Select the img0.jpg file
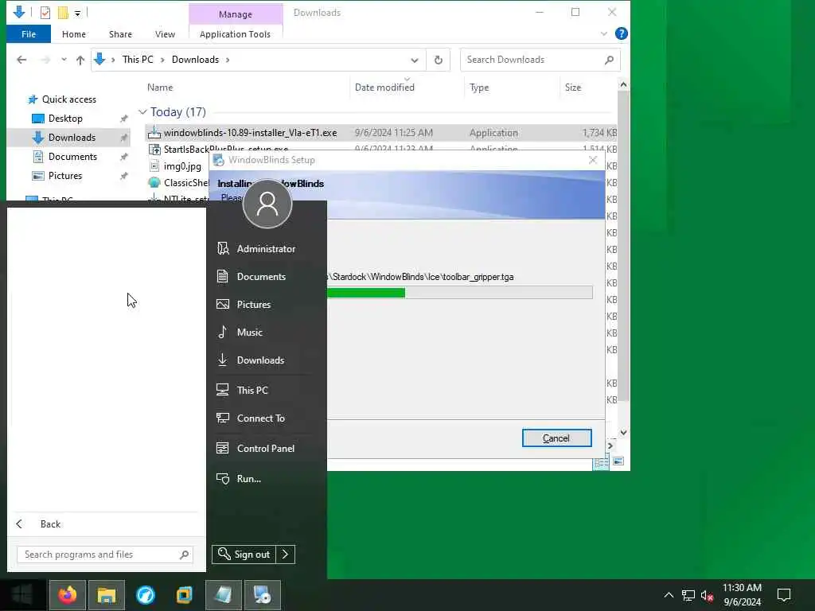Screen dimensions: 815x611 click(182, 166)
